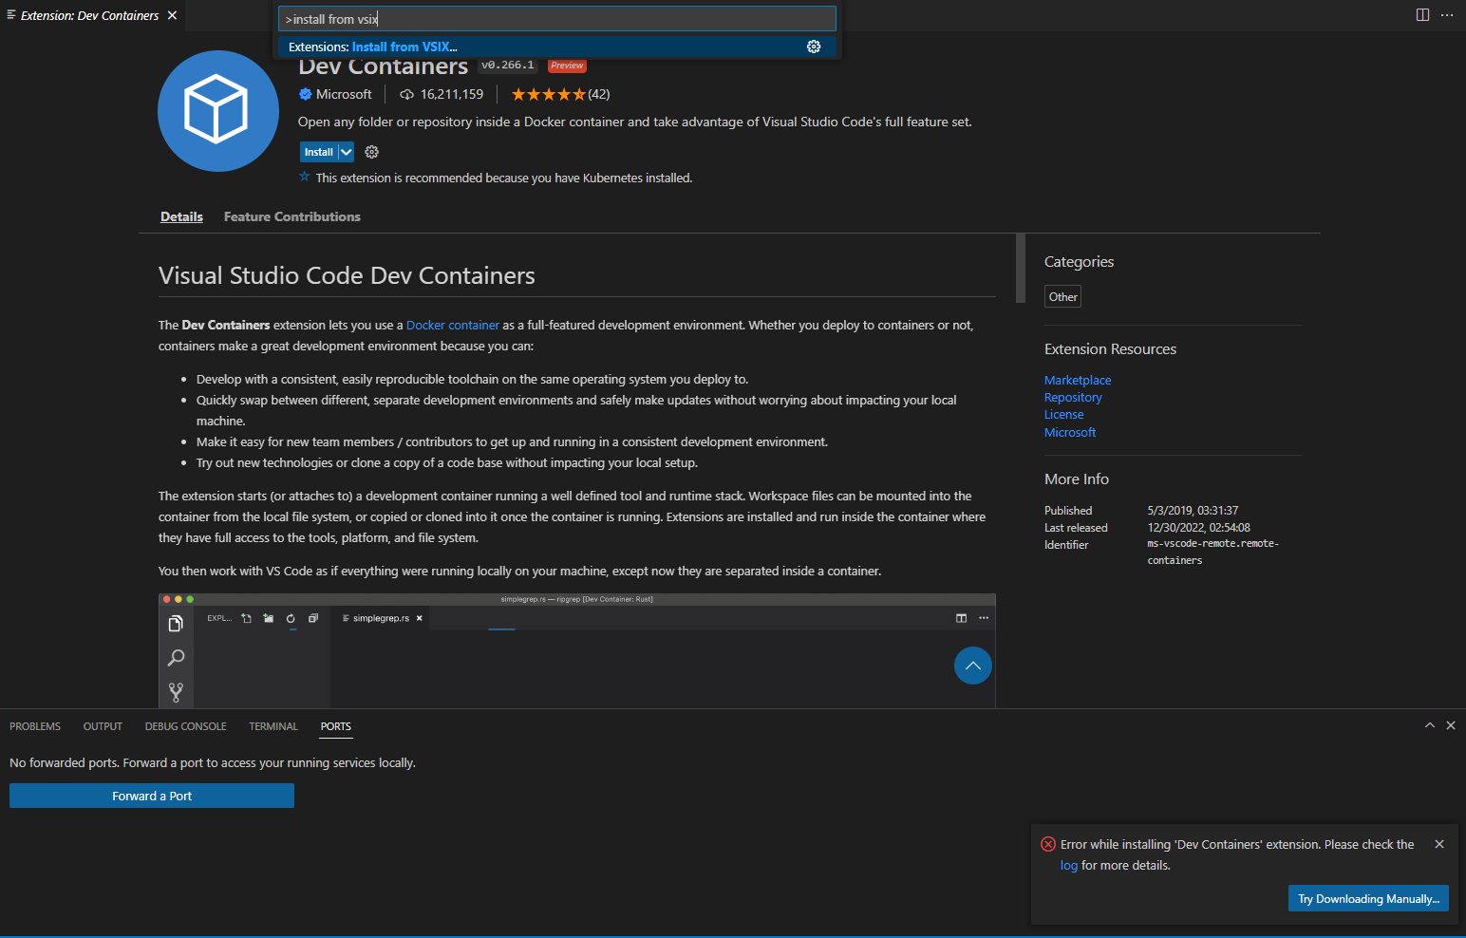Viewport: 1466px width, 938px height.
Task: Click the Visual Studio Code Dev Containers heading
Action: click(x=347, y=275)
